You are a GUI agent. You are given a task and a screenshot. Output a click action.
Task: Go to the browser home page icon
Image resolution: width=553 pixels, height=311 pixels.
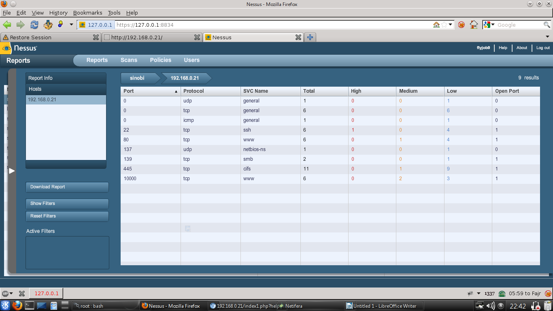[474, 25]
